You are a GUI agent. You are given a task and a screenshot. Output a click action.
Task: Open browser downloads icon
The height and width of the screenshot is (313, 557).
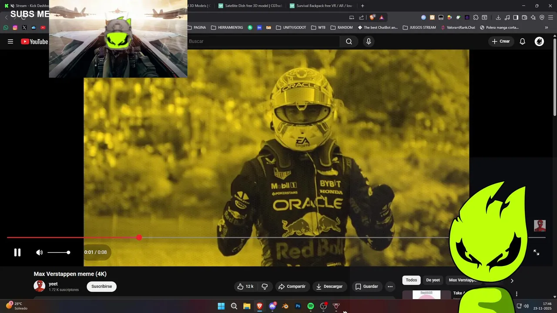coord(498,17)
